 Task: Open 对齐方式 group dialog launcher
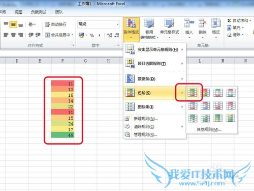(x=73, y=45)
